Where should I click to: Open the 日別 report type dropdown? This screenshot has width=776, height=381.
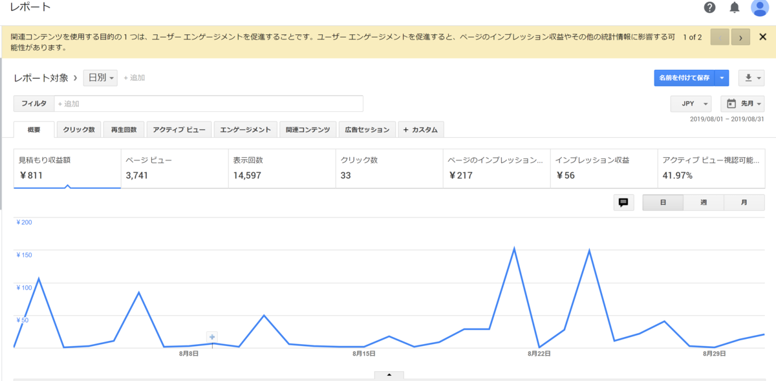[101, 78]
